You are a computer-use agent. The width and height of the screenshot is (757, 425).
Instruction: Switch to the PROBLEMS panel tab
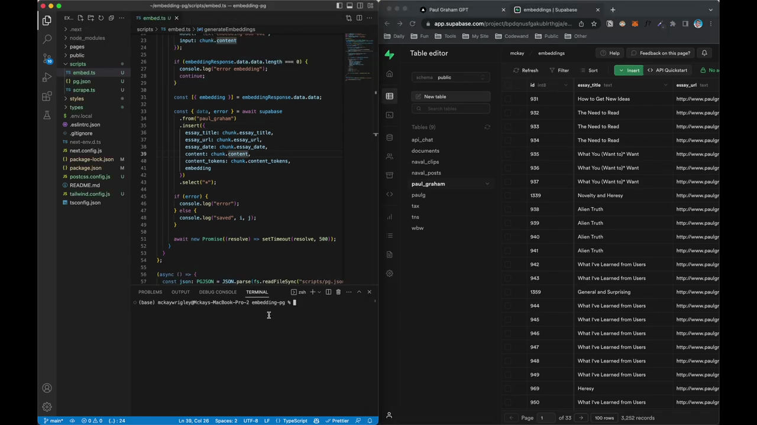(x=150, y=292)
